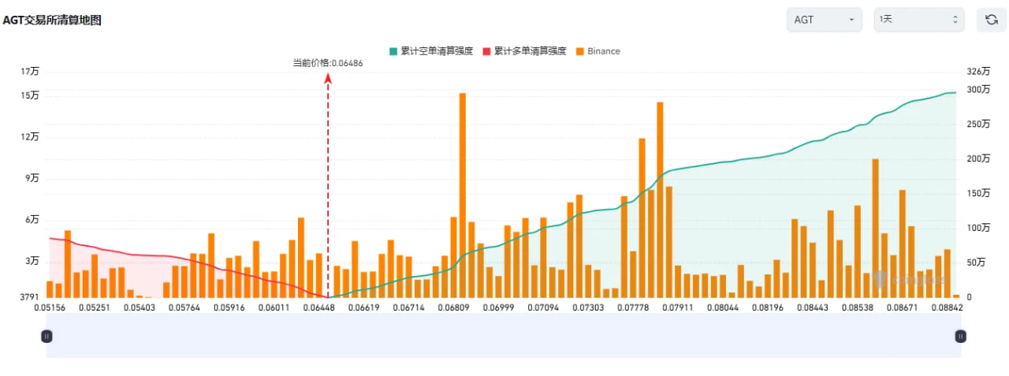The width and height of the screenshot is (1009, 376).
Task: Click the refresh icon button
Action: 992,20
